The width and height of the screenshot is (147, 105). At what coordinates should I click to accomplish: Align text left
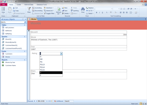(x=121, y=12)
